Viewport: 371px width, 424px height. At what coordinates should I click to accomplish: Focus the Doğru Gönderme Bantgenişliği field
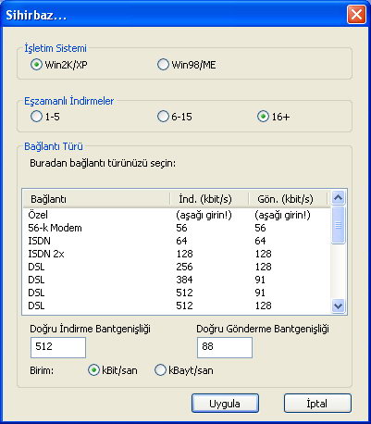coord(225,347)
